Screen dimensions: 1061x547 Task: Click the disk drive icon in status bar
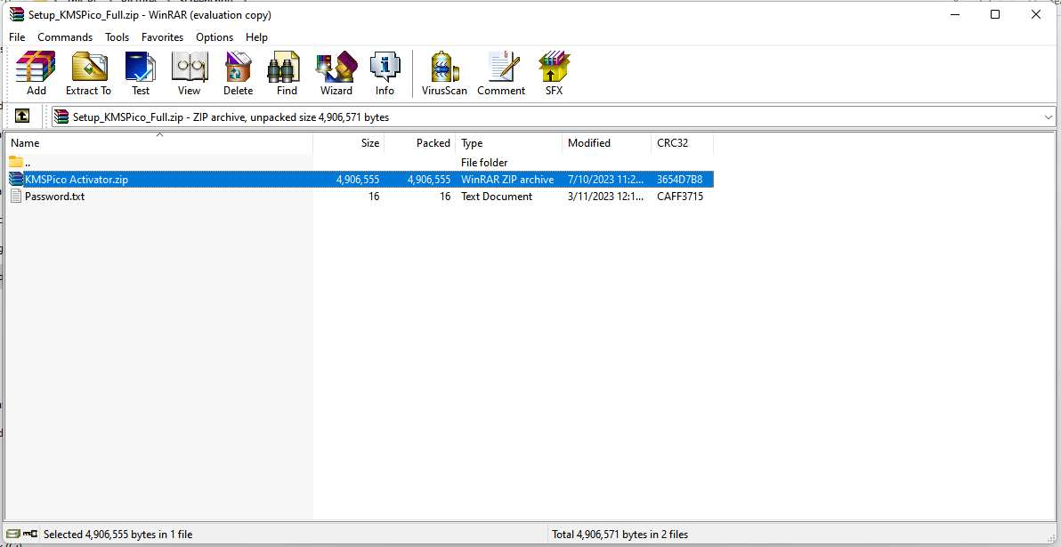coord(13,535)
